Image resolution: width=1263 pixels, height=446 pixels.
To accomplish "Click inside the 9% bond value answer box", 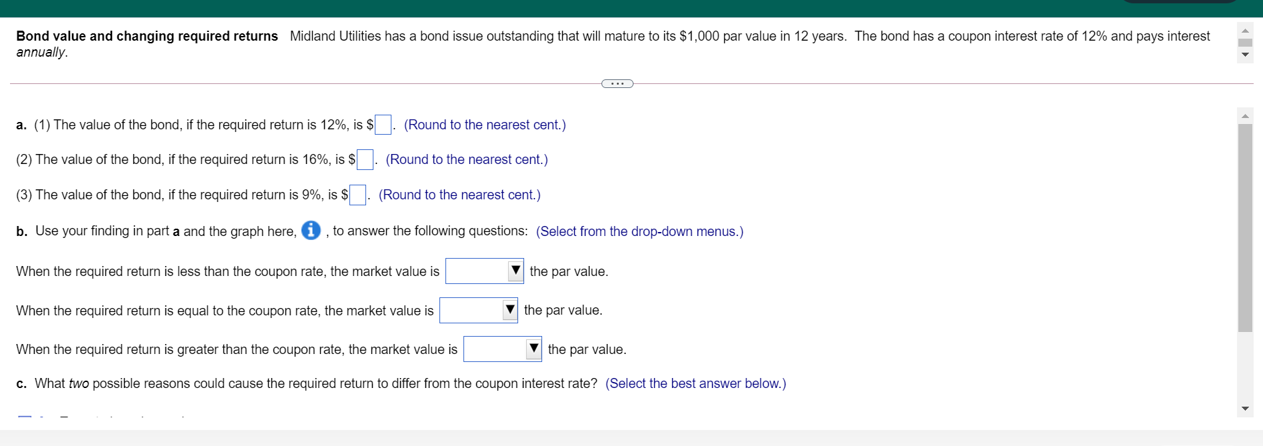I will click(x=357, y=195).
